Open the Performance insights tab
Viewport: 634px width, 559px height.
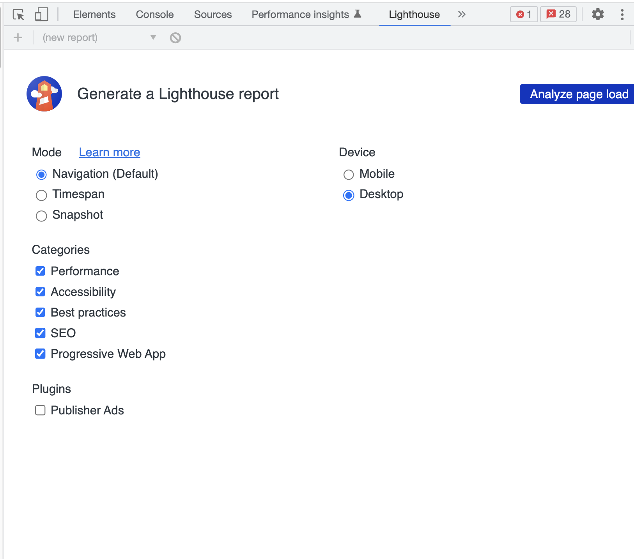click(306, 14)
